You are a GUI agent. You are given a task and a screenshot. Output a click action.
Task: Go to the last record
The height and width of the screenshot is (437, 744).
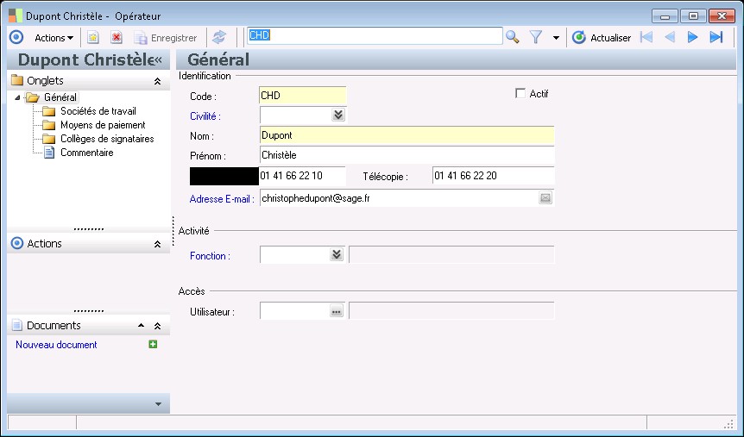click(x=716, y=37)
